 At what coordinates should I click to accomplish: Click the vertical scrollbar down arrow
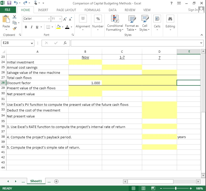[x=203, y=175]
